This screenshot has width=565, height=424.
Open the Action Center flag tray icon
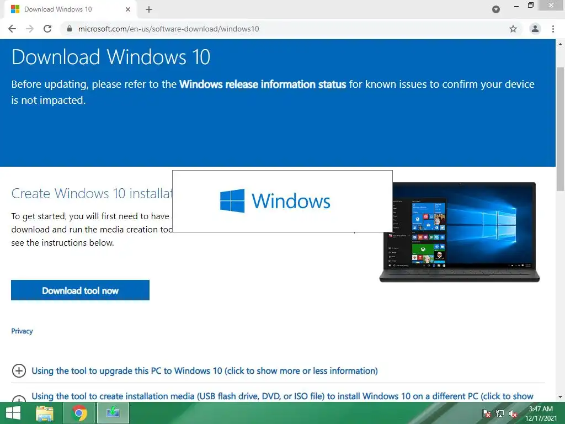[487, 414]
